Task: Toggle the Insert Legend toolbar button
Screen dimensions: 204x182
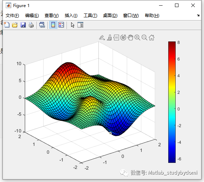Action: [x=61, y=25]
